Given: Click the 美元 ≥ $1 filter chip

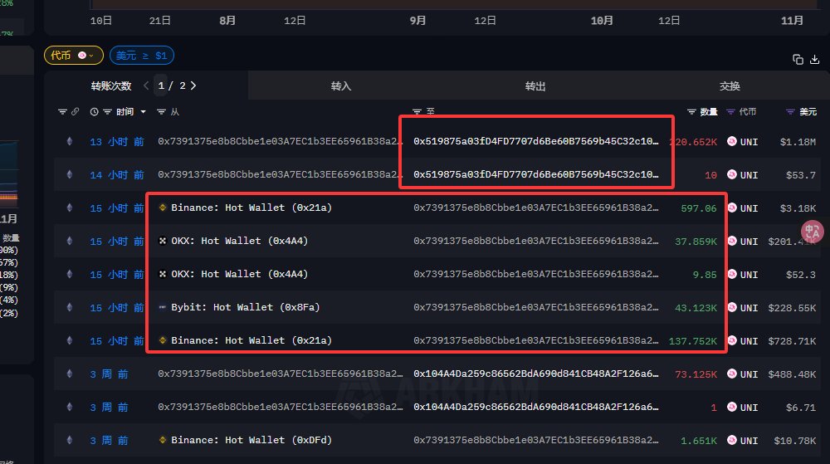Looking at the screenshot, I should tap(141, 56).
